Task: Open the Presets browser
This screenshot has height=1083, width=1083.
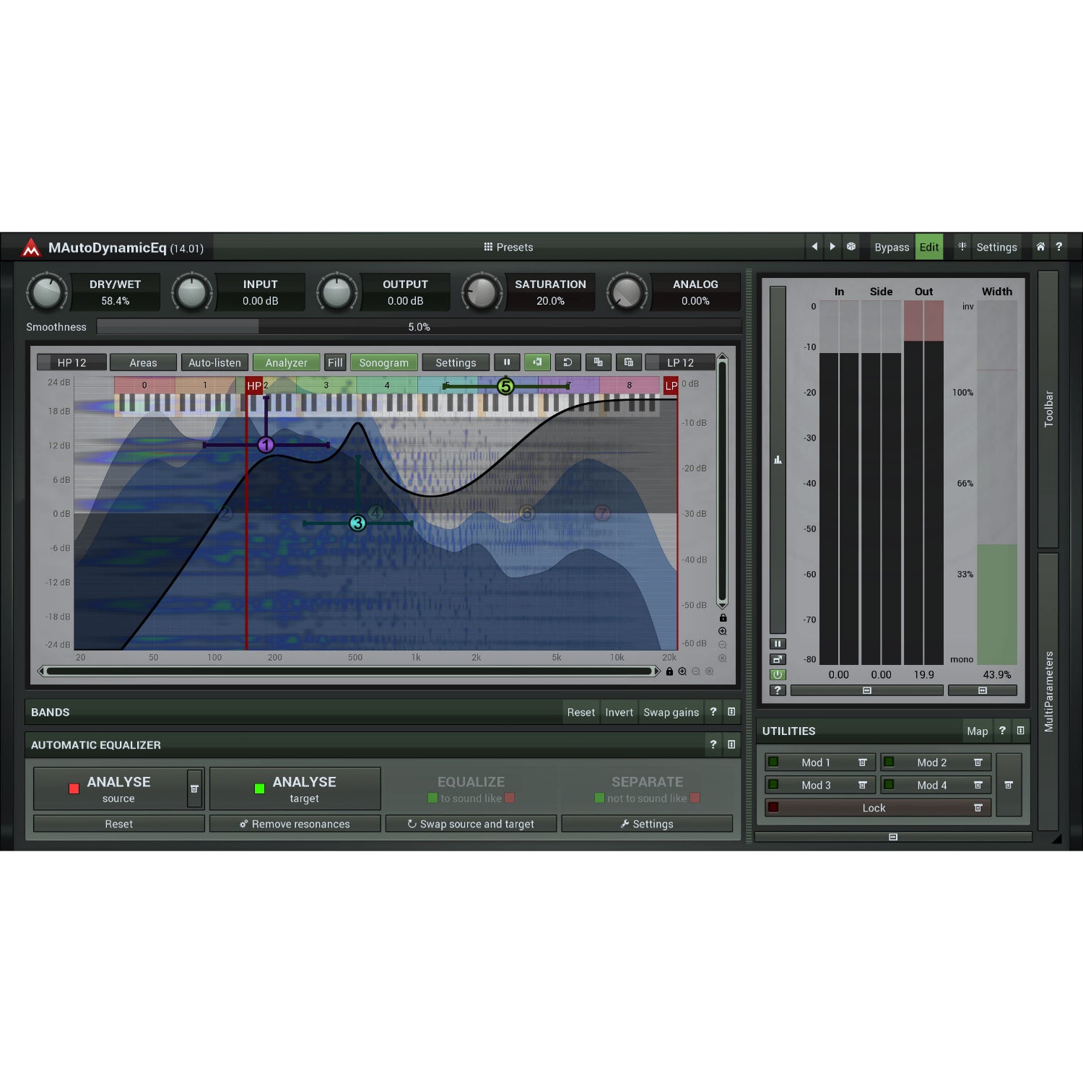Action: (508, 247)
